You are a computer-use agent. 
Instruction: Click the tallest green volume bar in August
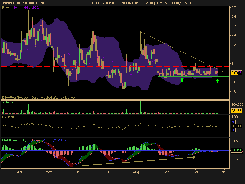pyautogui.click(x=140, y=107)
